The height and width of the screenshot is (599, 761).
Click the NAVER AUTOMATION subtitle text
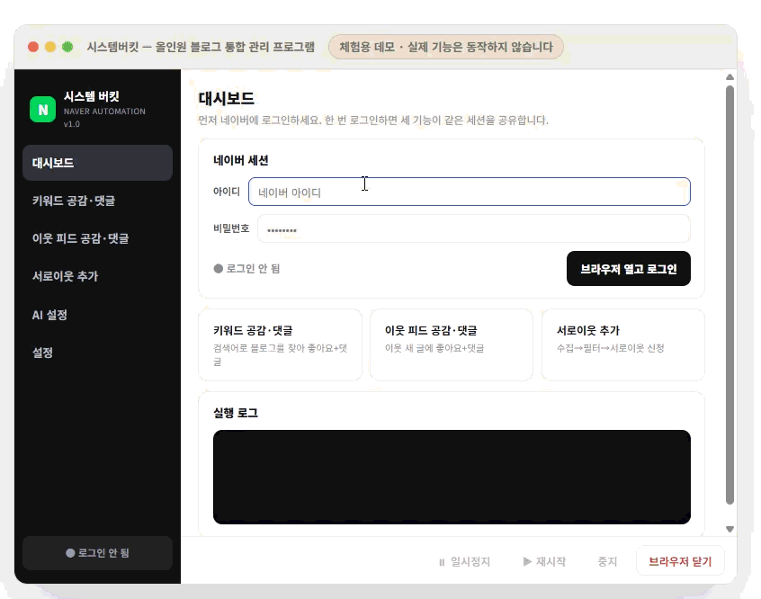click(104, 112)
